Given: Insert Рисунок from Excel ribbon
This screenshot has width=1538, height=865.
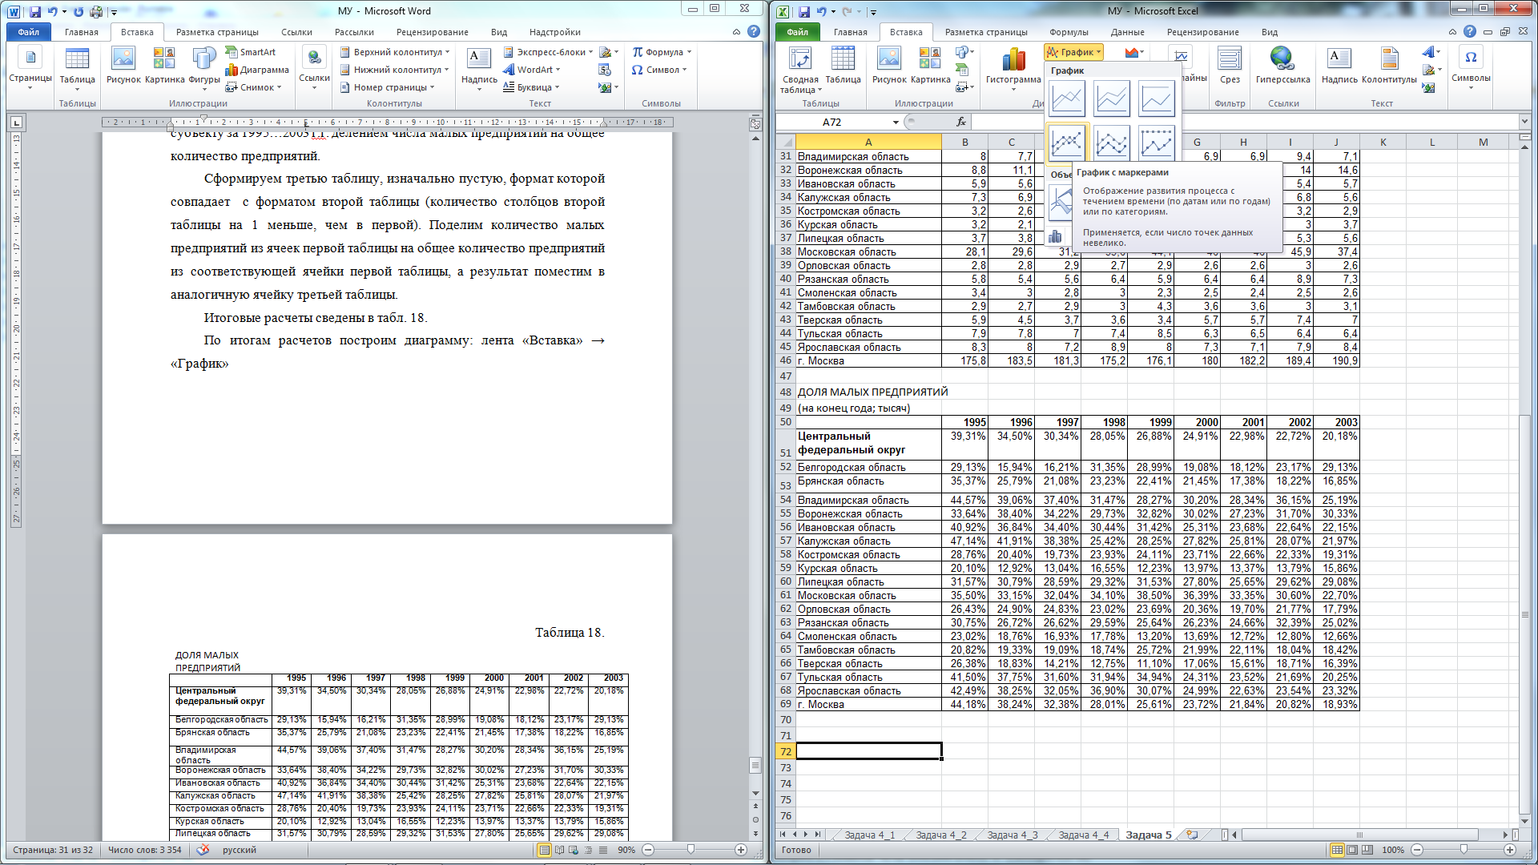Looking at the screenshot, I should pos(889,66).
